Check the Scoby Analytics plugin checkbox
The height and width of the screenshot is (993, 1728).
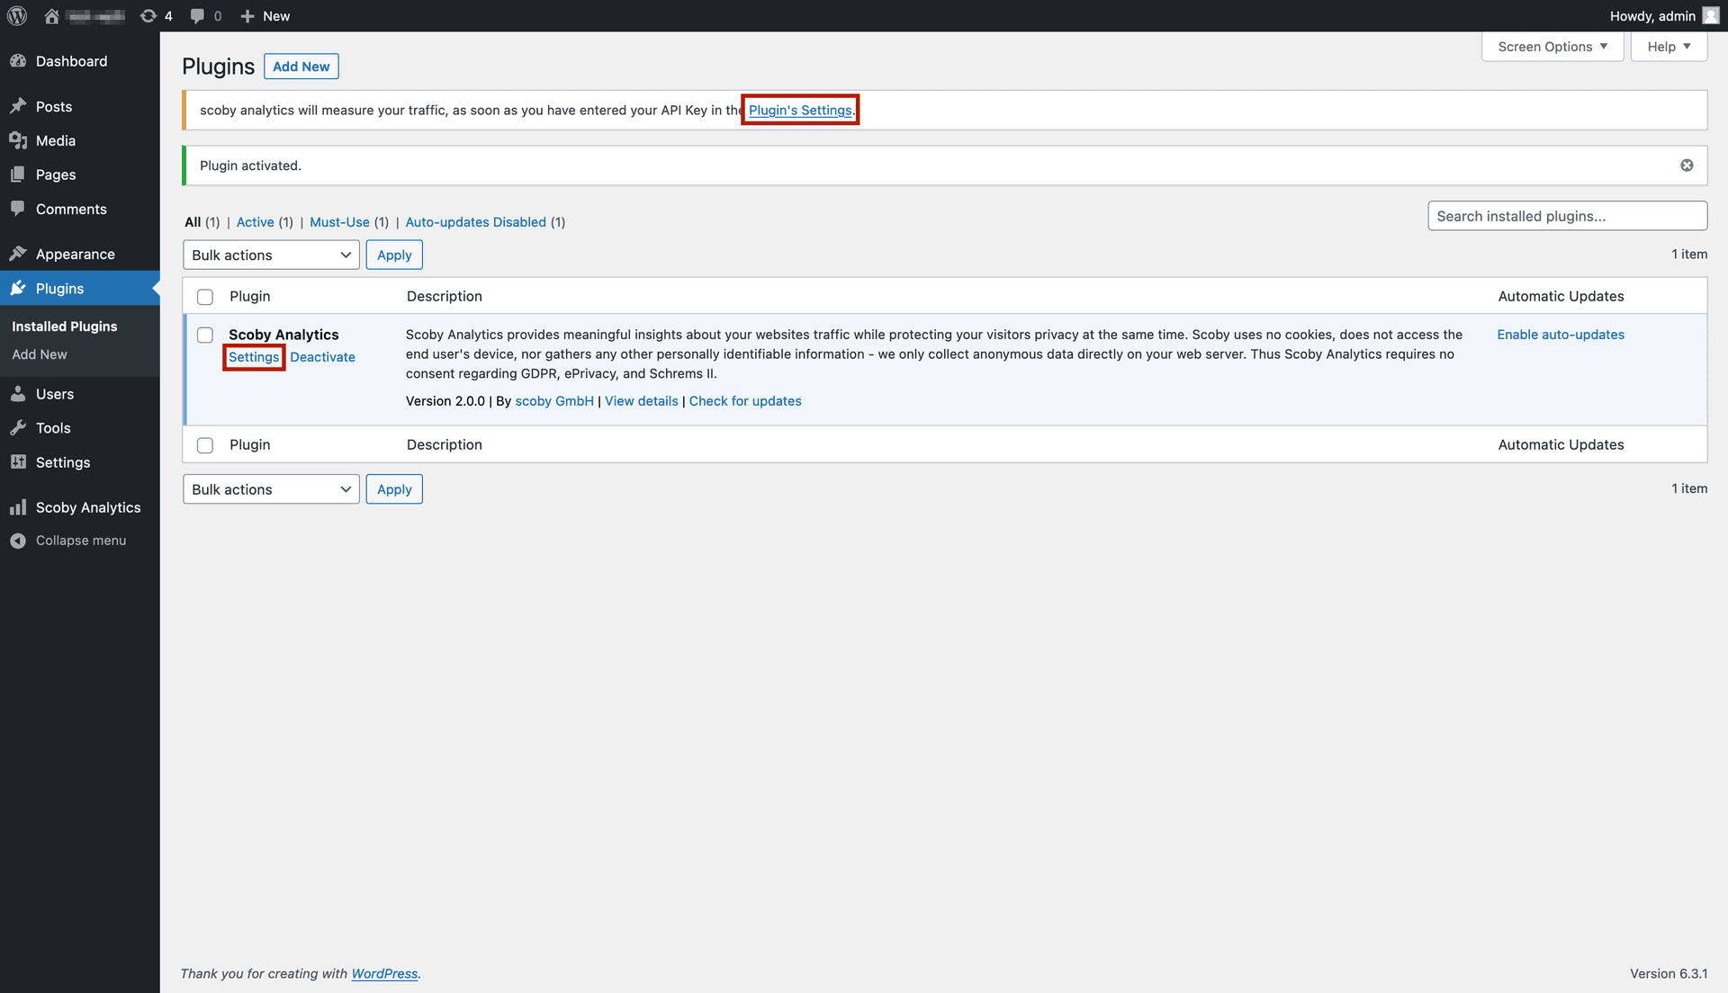click(x=204, y=335)
